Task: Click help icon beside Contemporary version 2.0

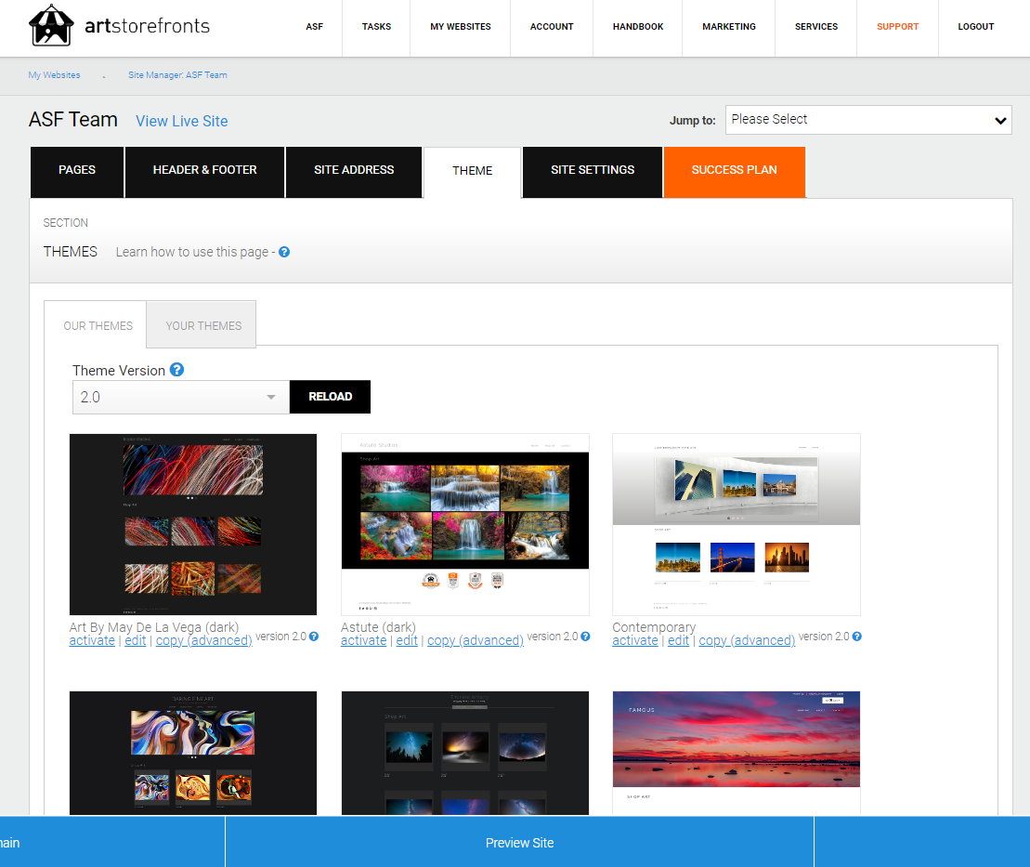Action: coord(855,637)
